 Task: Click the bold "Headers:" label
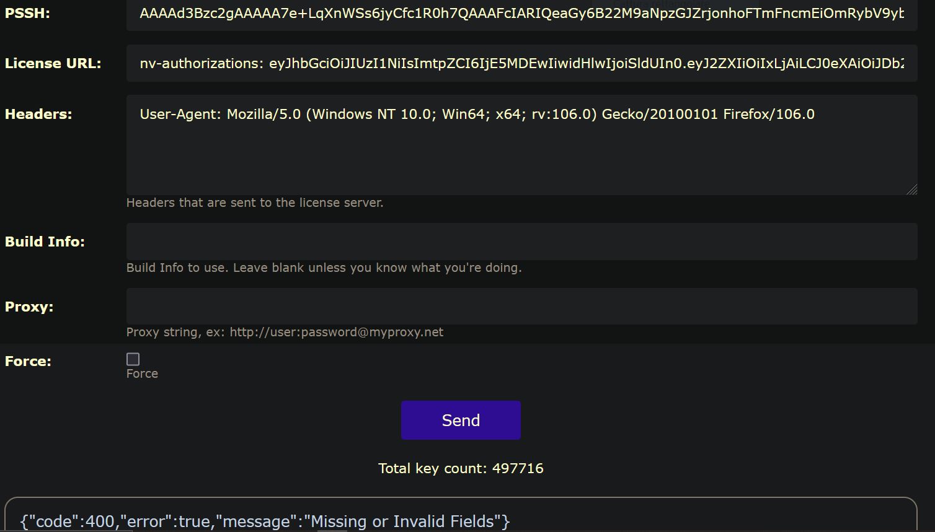click(x=38, y=114)
